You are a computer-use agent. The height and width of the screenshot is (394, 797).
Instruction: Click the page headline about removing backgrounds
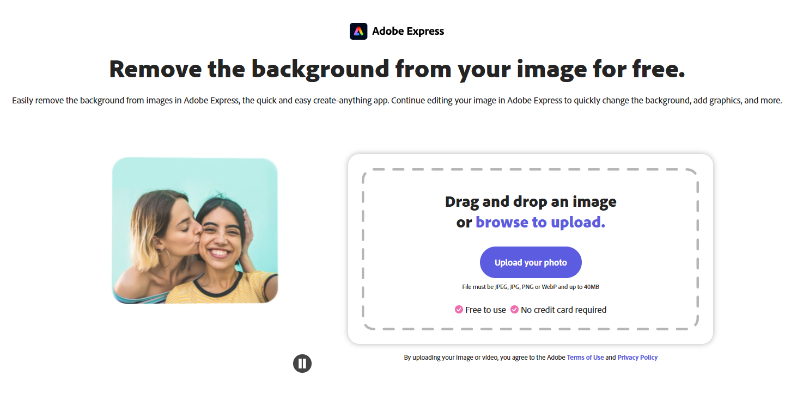coord(398,69)
